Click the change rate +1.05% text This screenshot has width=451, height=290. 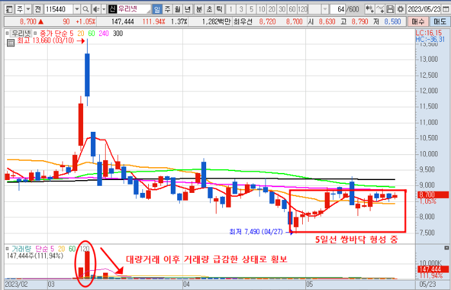[86, 21]
